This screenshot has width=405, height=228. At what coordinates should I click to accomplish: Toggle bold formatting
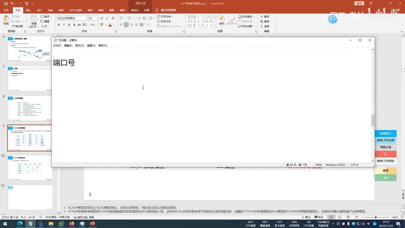59,25
